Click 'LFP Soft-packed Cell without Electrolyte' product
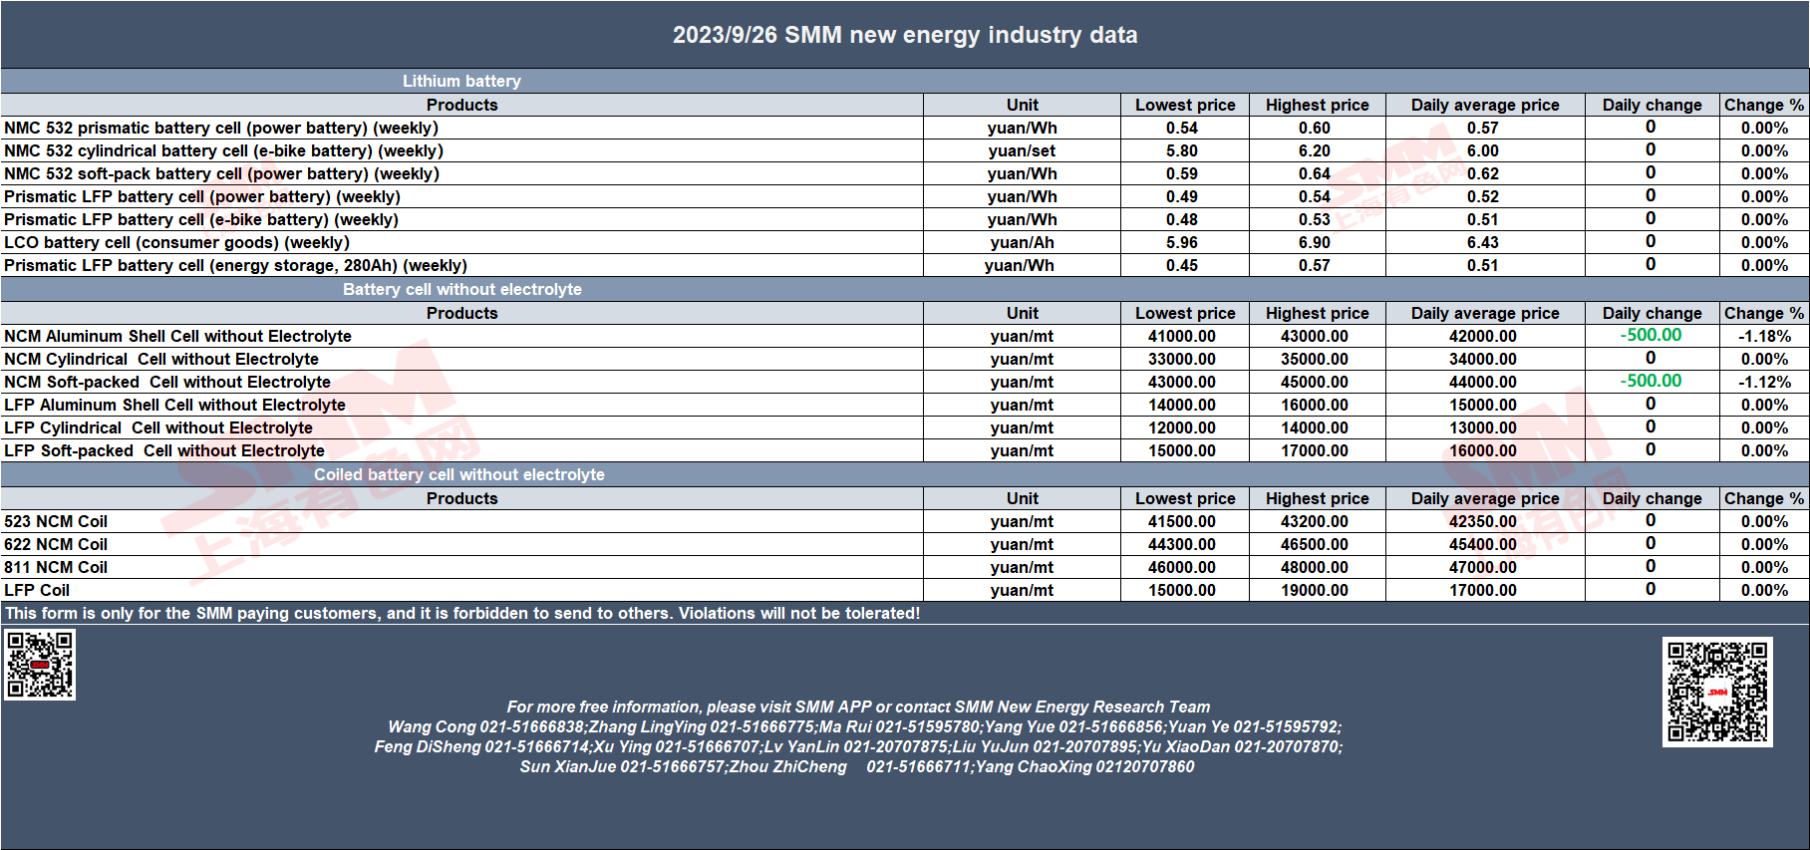The height and width of the screenshot is (850, 1810). (164, 450)
